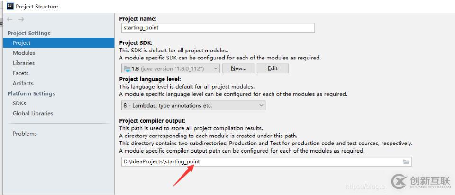
Task: Open SDKs under Platform Settings
Action: (x=19, y=103)
